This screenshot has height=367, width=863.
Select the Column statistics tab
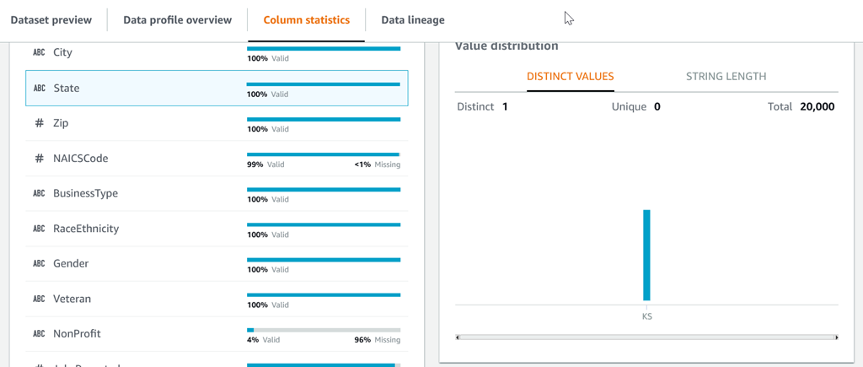click(306, 19)
